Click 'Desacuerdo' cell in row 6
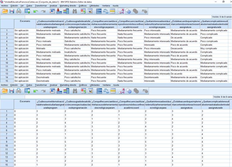 pos(185,48)
